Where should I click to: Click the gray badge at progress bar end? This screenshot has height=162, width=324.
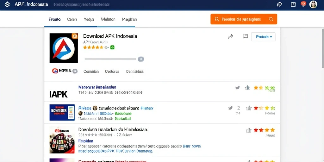tap(141, 59)
